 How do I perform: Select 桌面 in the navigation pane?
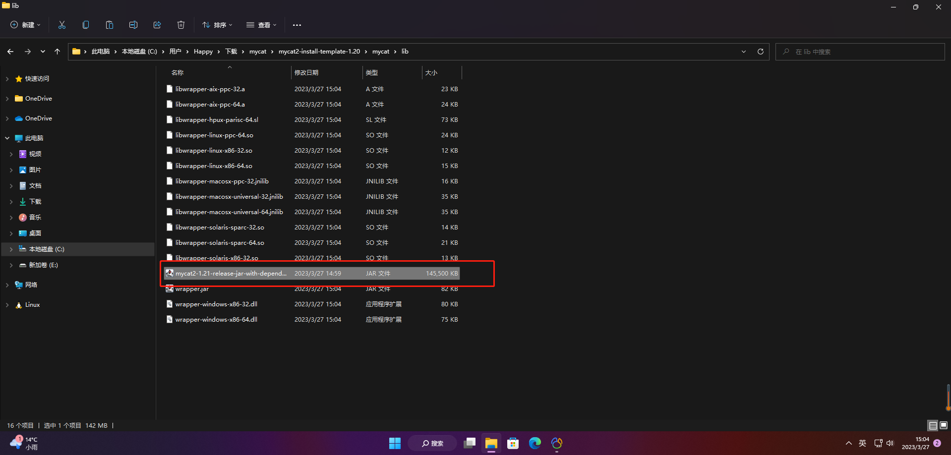tap(35, 233)
